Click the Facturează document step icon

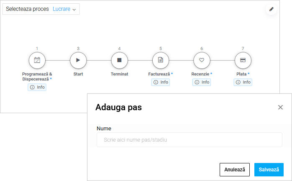tap(161, 60)
